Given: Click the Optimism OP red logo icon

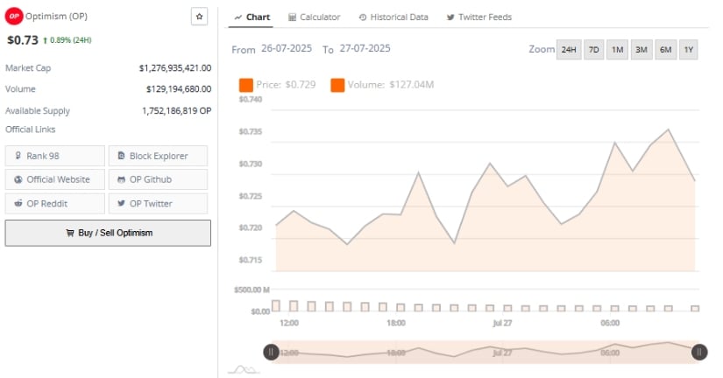Looking at the screenshot, I should [x=14, y=16].
